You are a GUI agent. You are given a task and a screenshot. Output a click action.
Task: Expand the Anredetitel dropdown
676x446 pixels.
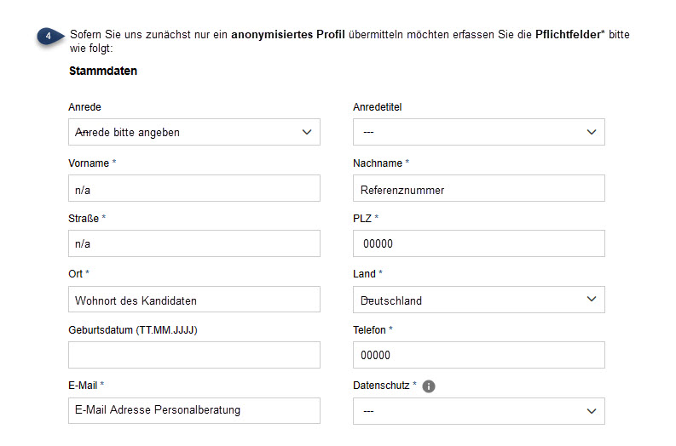[x=478, y=132]
